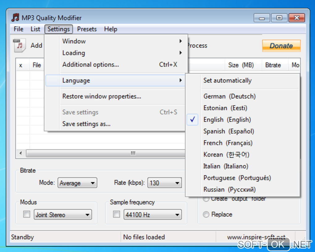Screen dimensions: 315x252
Task: Open the File menu
Action: (x=19, y=29)
